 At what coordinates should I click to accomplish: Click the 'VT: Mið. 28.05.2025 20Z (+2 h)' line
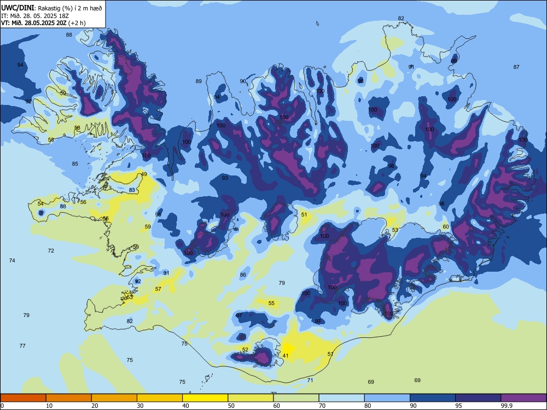point(43,23)
